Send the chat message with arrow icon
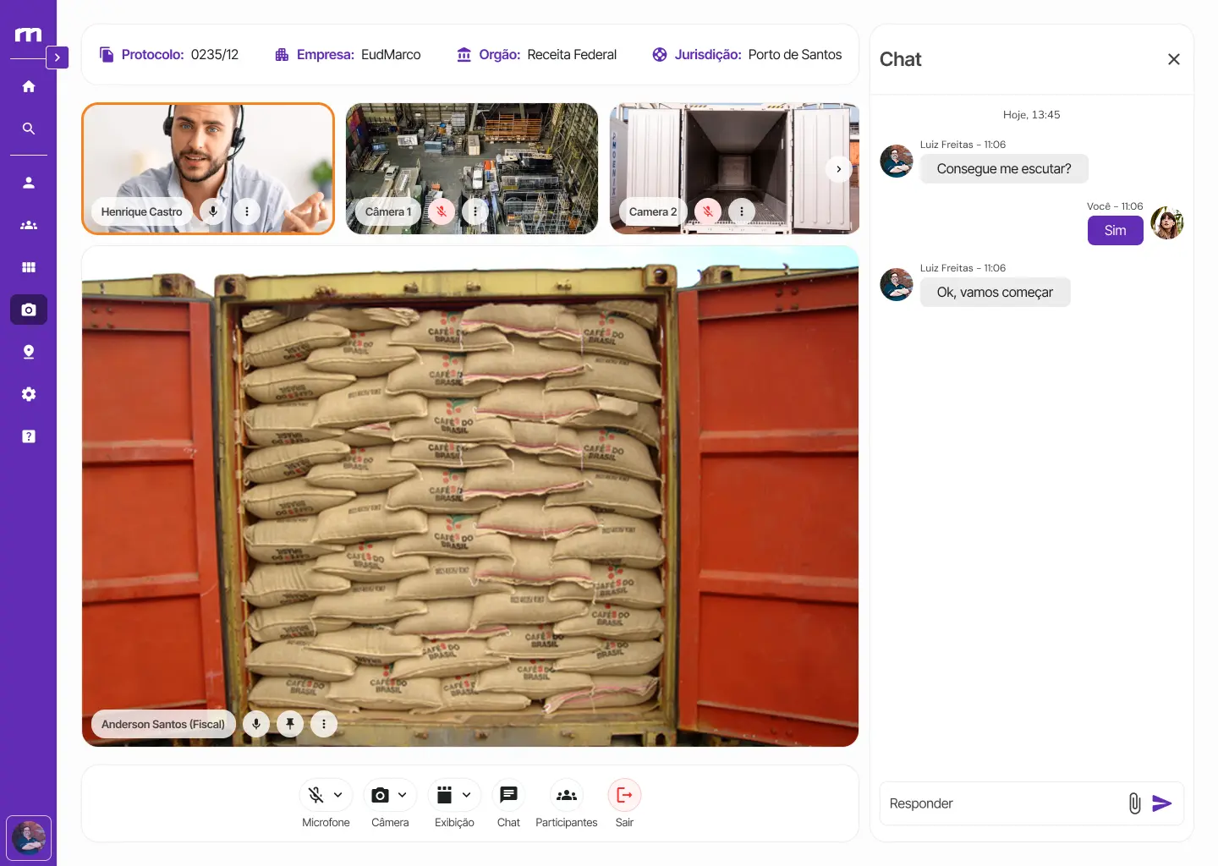 (1162, 803)
